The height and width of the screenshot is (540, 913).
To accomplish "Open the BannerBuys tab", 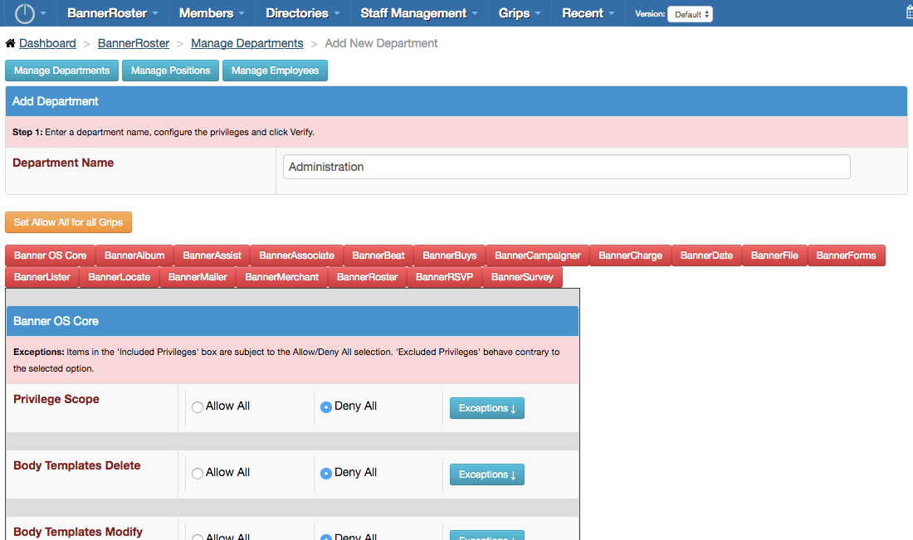I will coord(450,255).
